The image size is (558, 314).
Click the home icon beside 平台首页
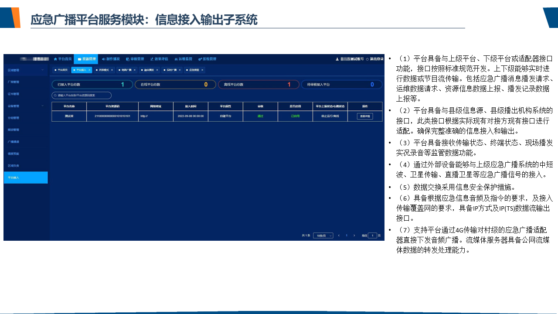click(x=55, y=59)
